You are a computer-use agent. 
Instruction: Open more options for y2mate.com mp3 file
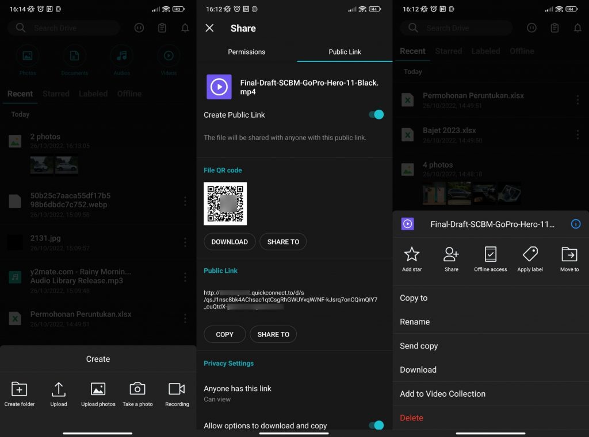(185, 277)
